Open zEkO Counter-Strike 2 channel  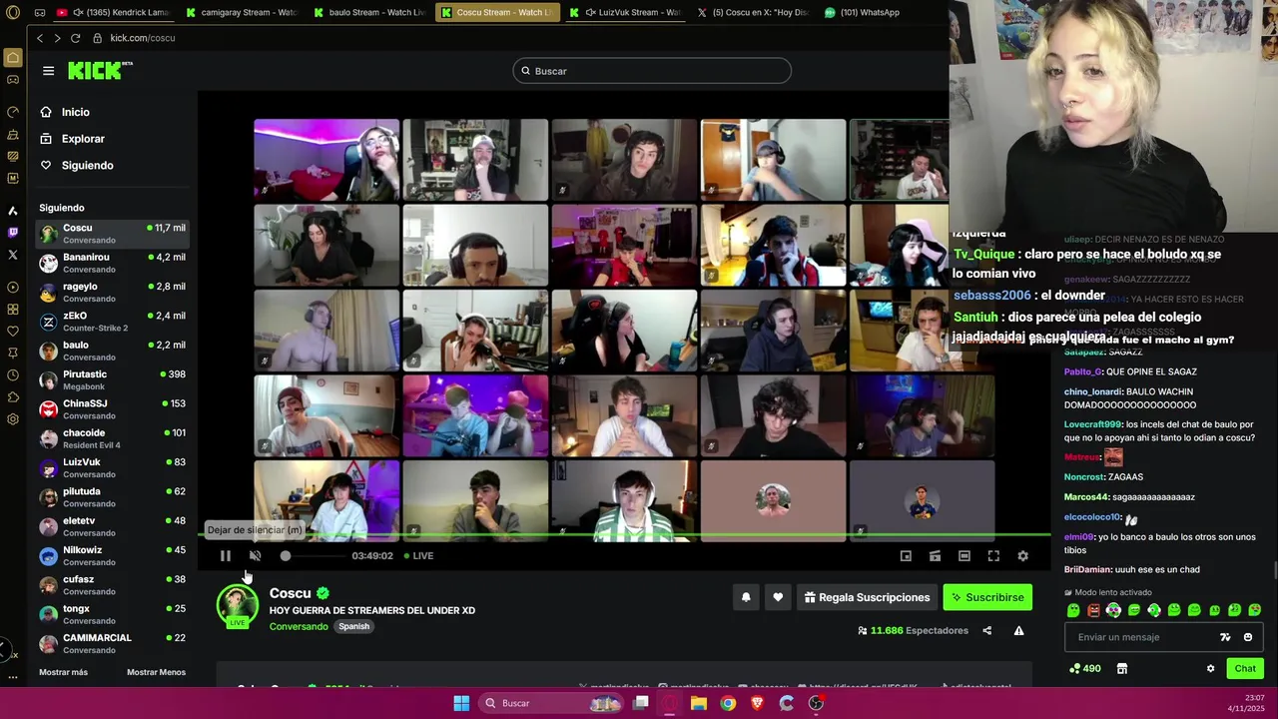[x=112, y=322]
